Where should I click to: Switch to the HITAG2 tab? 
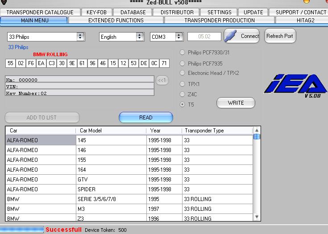302,20
